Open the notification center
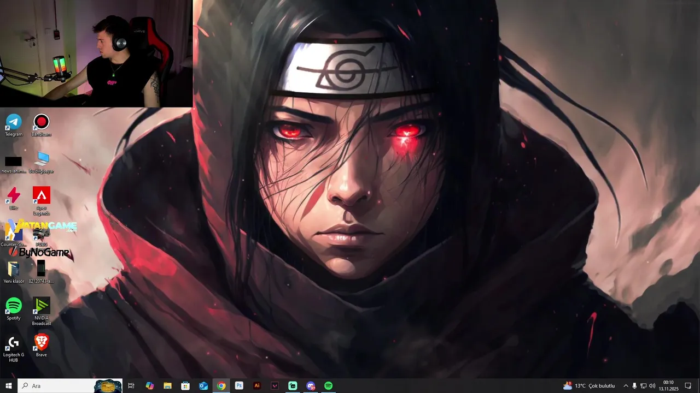Viewport: 700px width, 393px height. point(688,386)
